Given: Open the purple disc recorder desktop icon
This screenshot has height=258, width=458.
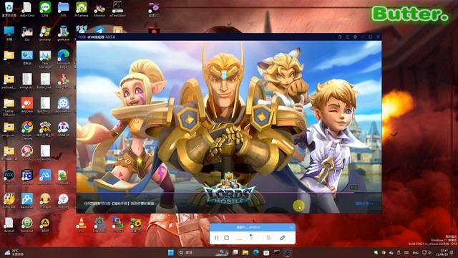Looking at the screenshot, I should click(x=154, y=9).
